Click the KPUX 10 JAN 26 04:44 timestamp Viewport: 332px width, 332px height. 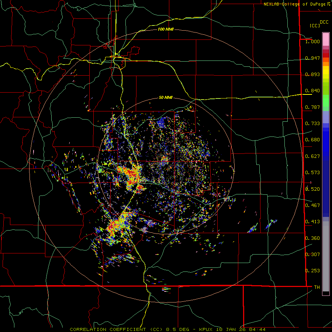(232, 329)
